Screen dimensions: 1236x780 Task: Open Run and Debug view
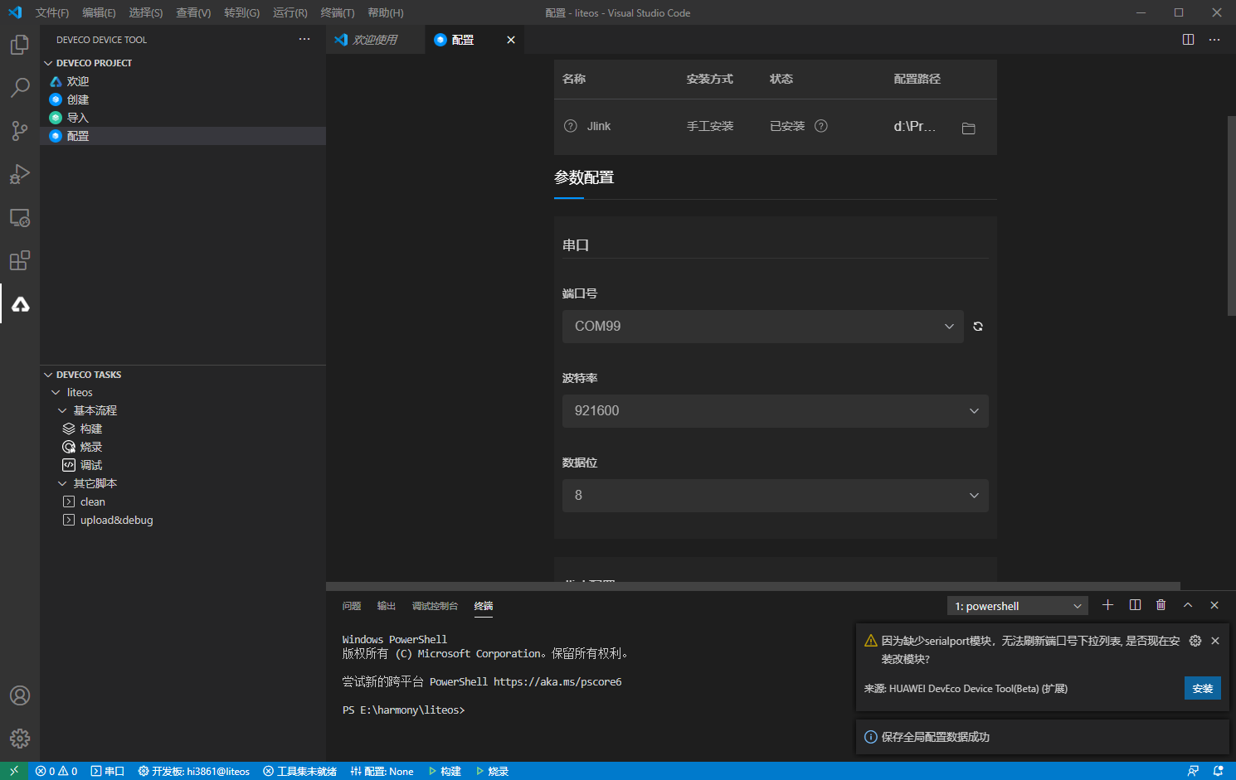click(20, 174)
